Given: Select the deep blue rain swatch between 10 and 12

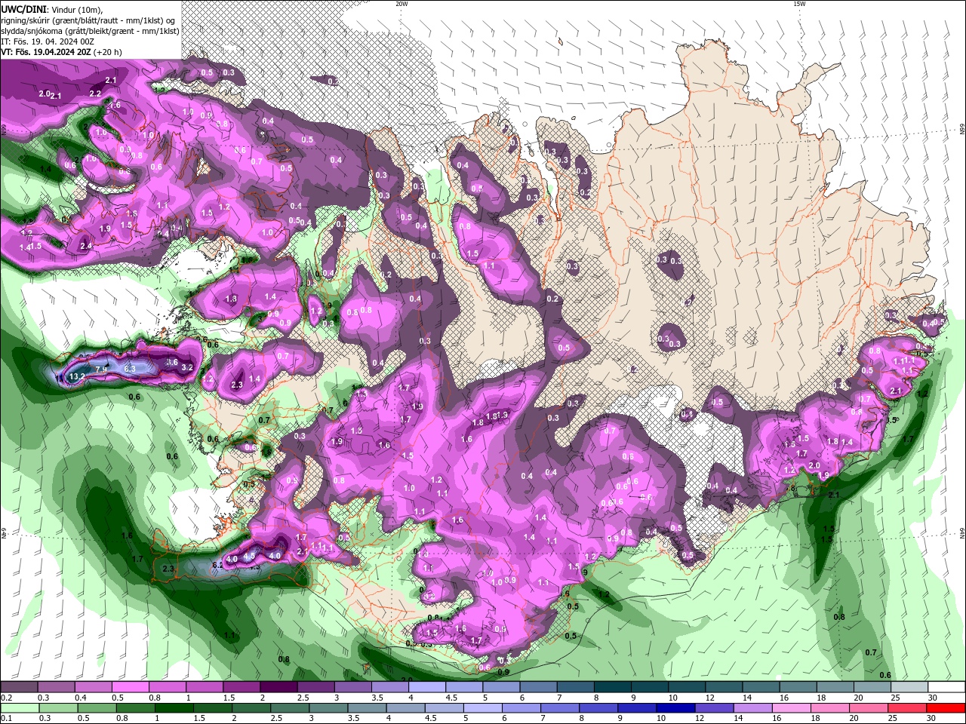Looking at the screenshot, I should [x=675, y=708].
